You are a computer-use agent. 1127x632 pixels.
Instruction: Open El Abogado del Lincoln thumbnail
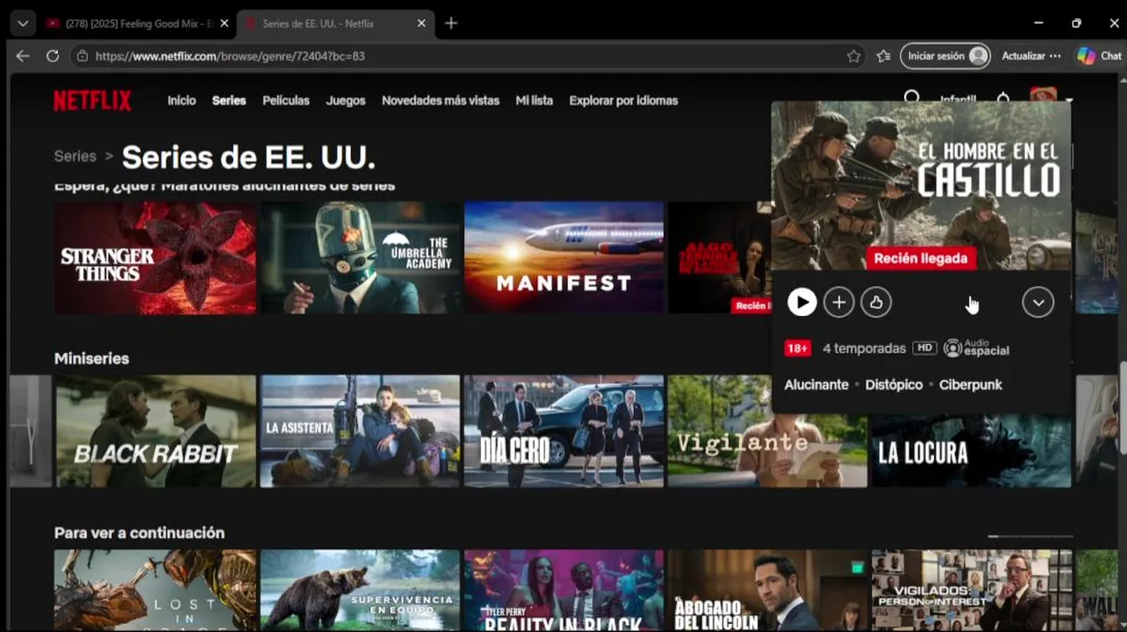[767, 590]
